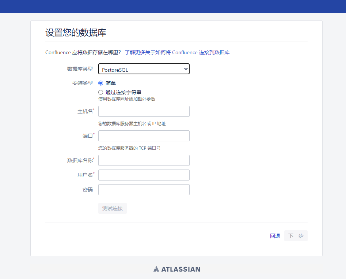
Task: Open the 了解更多关于如何将 Confluence 连接到数据库 link
Action: (177, 52)
